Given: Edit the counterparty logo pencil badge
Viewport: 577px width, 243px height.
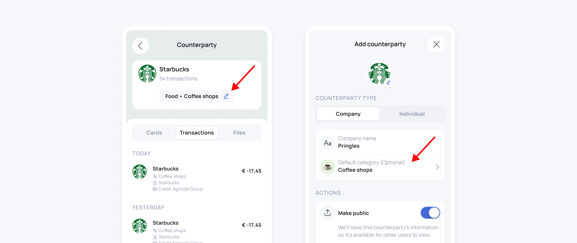Looking at the screenshot, I should click(388, 82).
